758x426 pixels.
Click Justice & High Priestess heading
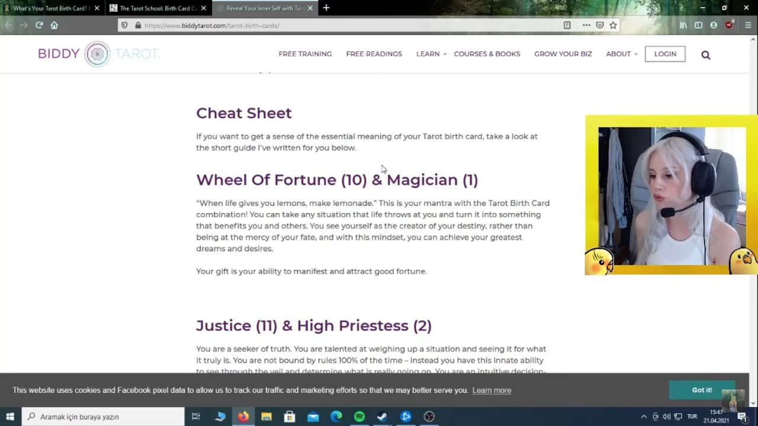[314, 325]
